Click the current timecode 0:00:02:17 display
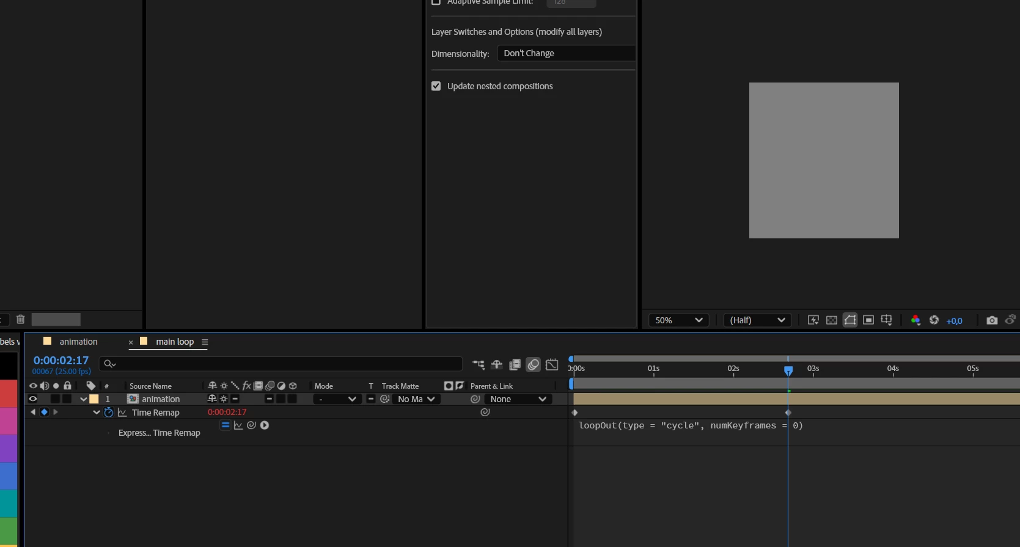This screenshot has width=1020, height=547. point(61,361)
